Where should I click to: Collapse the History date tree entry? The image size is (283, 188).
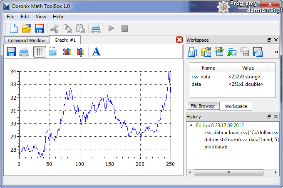click(x=191, y=125)
